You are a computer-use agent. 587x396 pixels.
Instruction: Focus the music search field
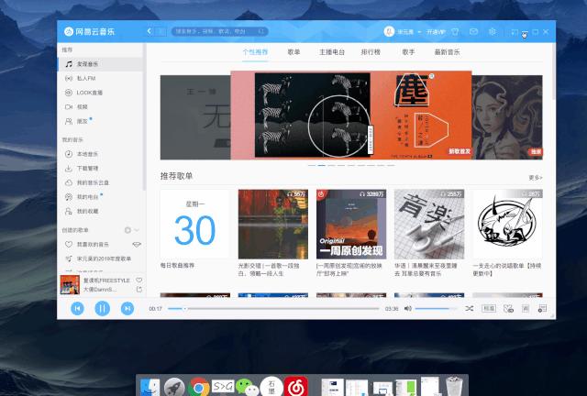coord(220,31)
